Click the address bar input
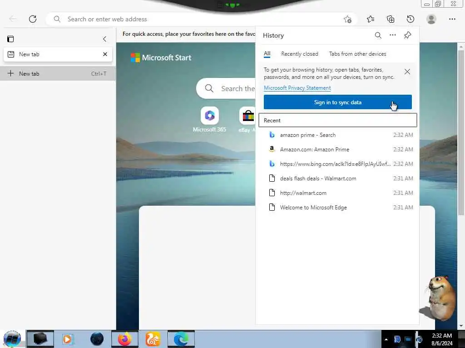The image size is (465, 348). [202, 19]
